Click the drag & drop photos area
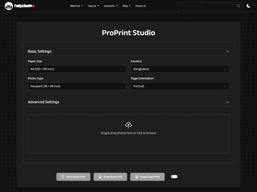Image resolution: width=257 pixels, height=192 pixels. point(128,134)
